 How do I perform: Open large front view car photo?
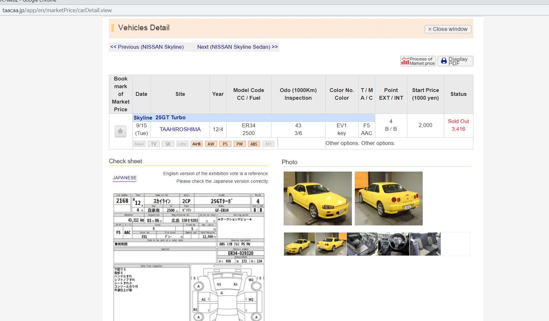pyautogui.click(x=318, y=199)
